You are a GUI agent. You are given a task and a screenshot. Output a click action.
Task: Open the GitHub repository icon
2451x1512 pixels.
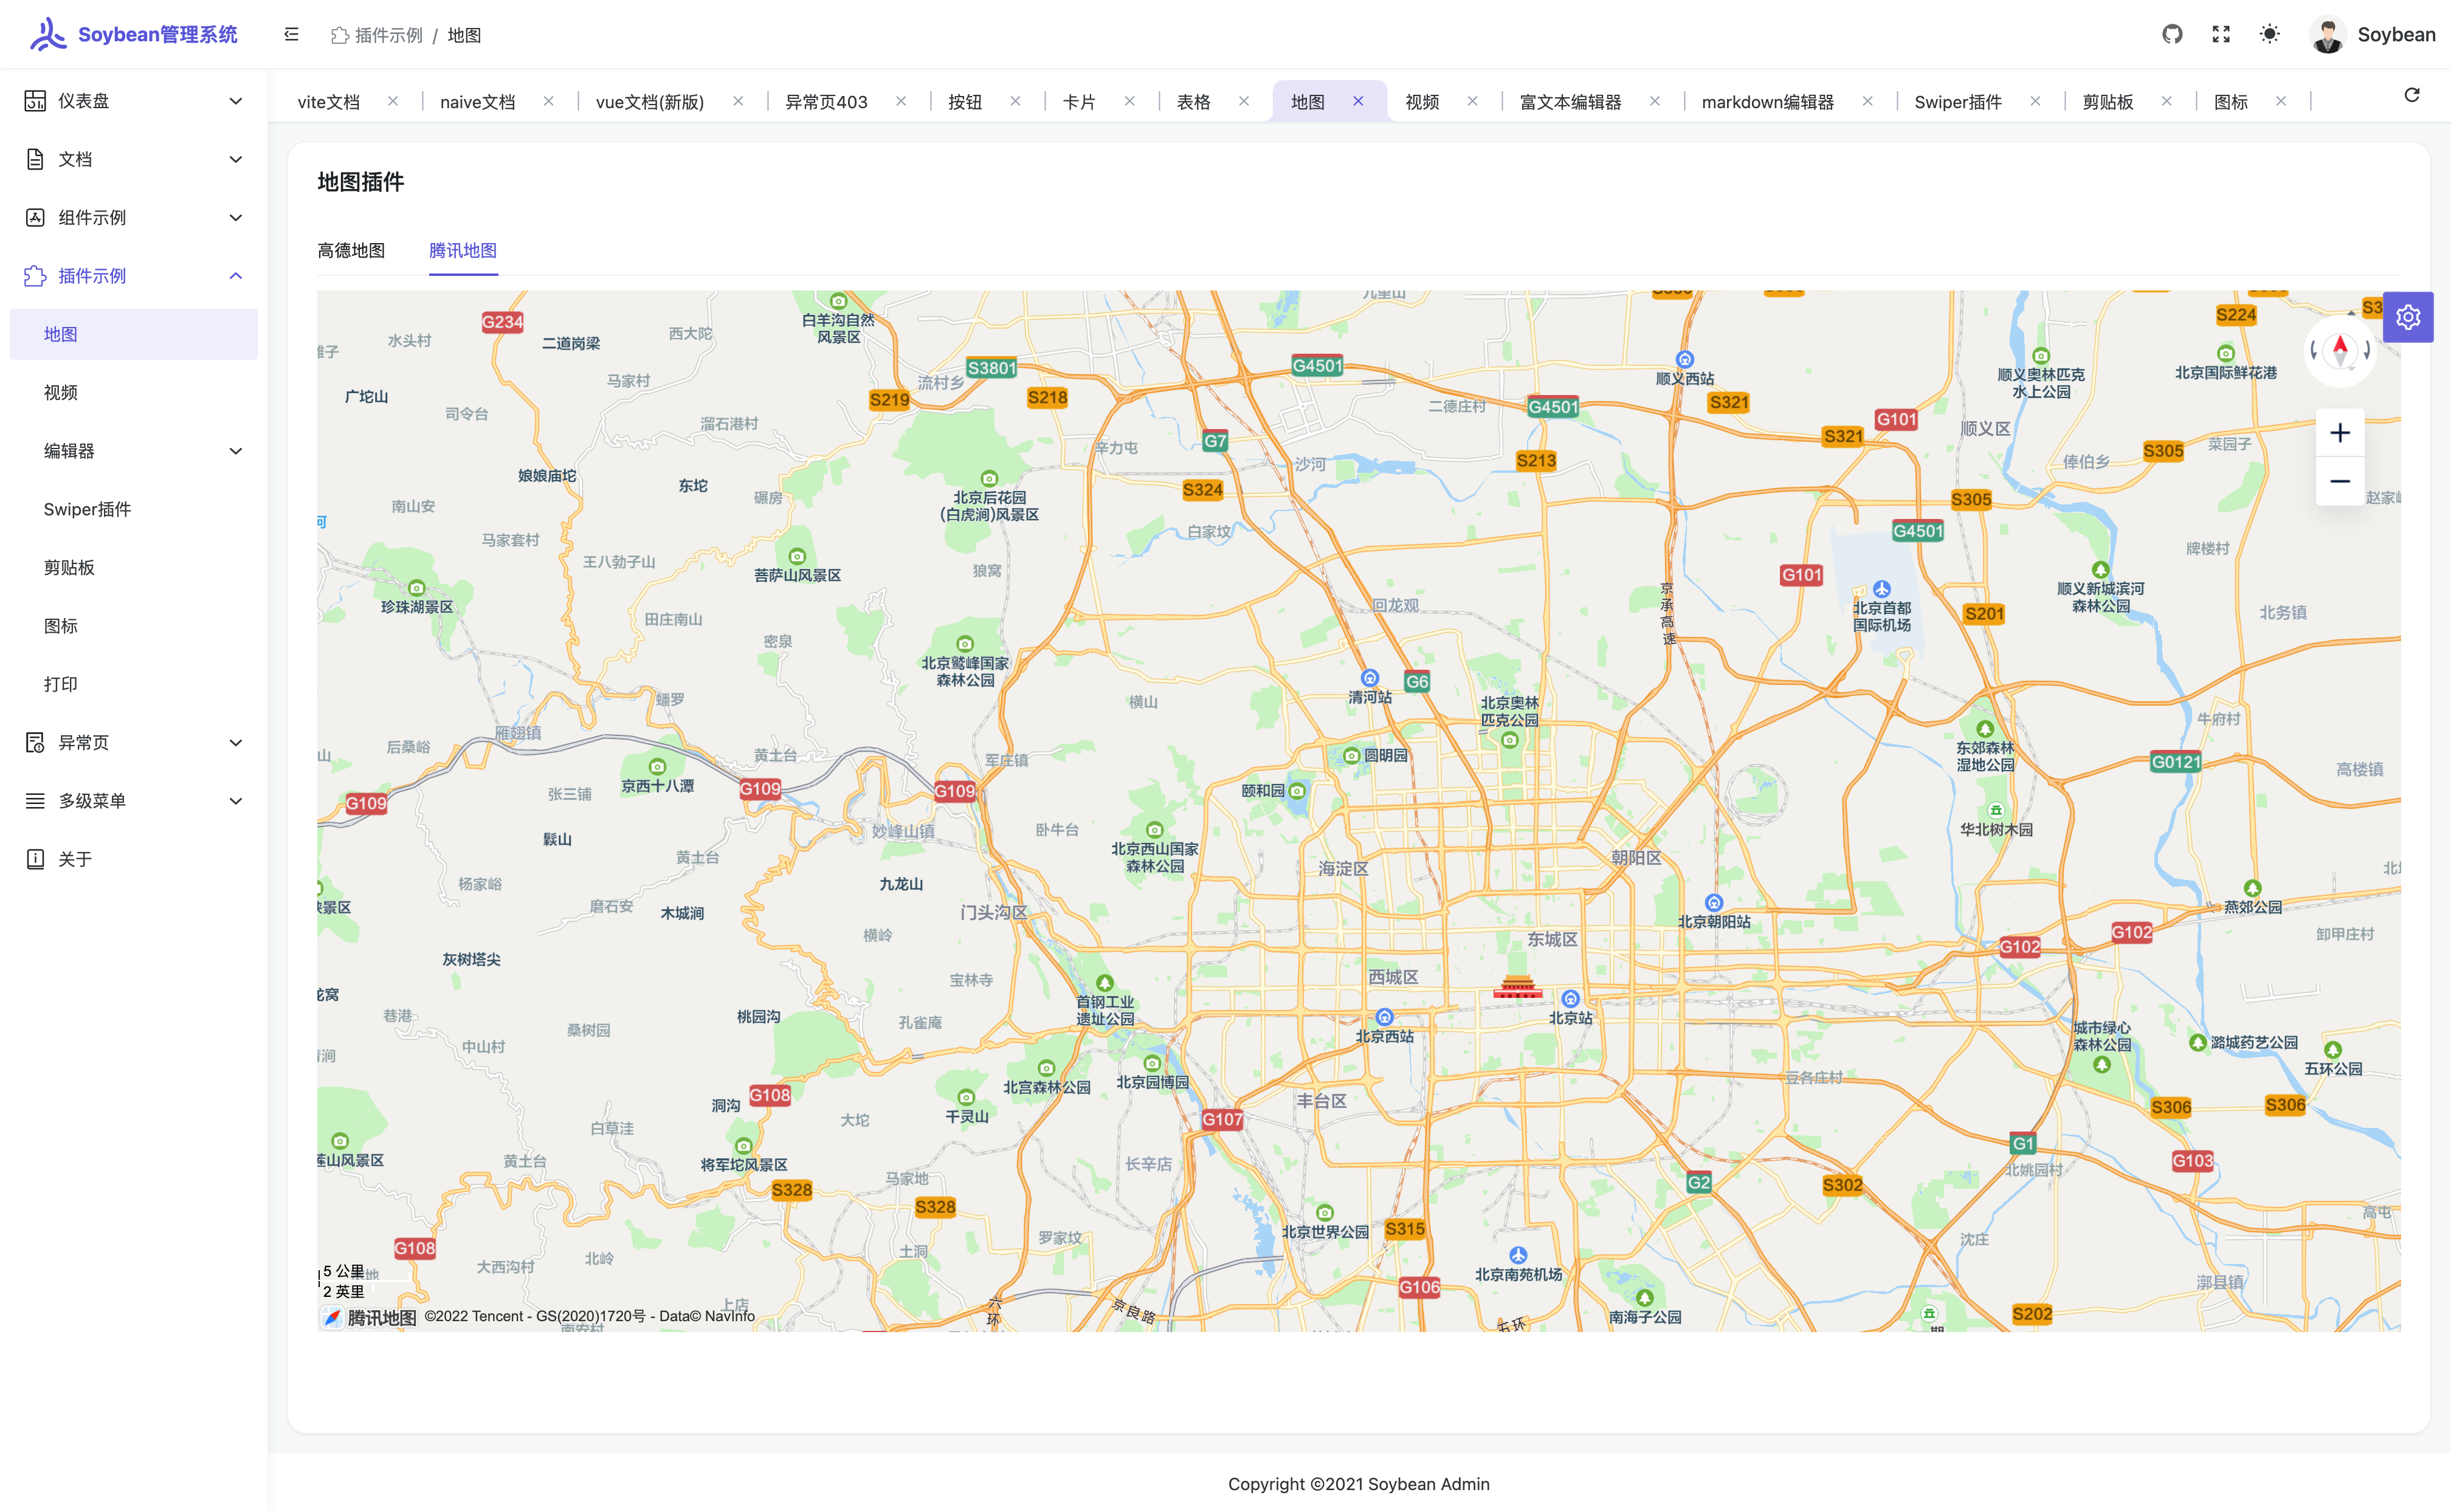2172,34
